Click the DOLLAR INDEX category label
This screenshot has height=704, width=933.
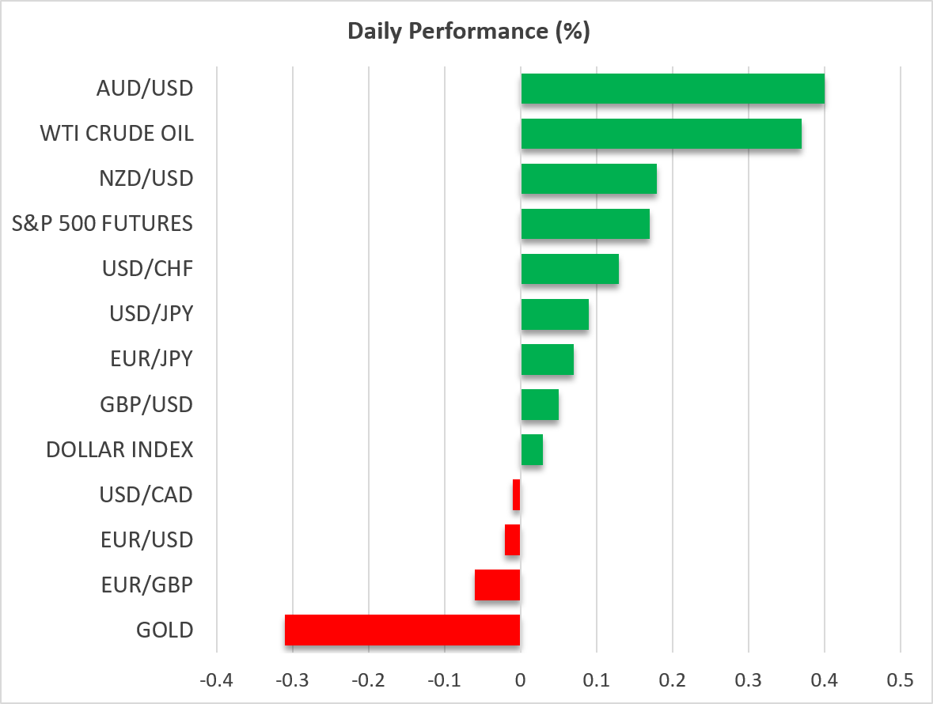(119, 450)
